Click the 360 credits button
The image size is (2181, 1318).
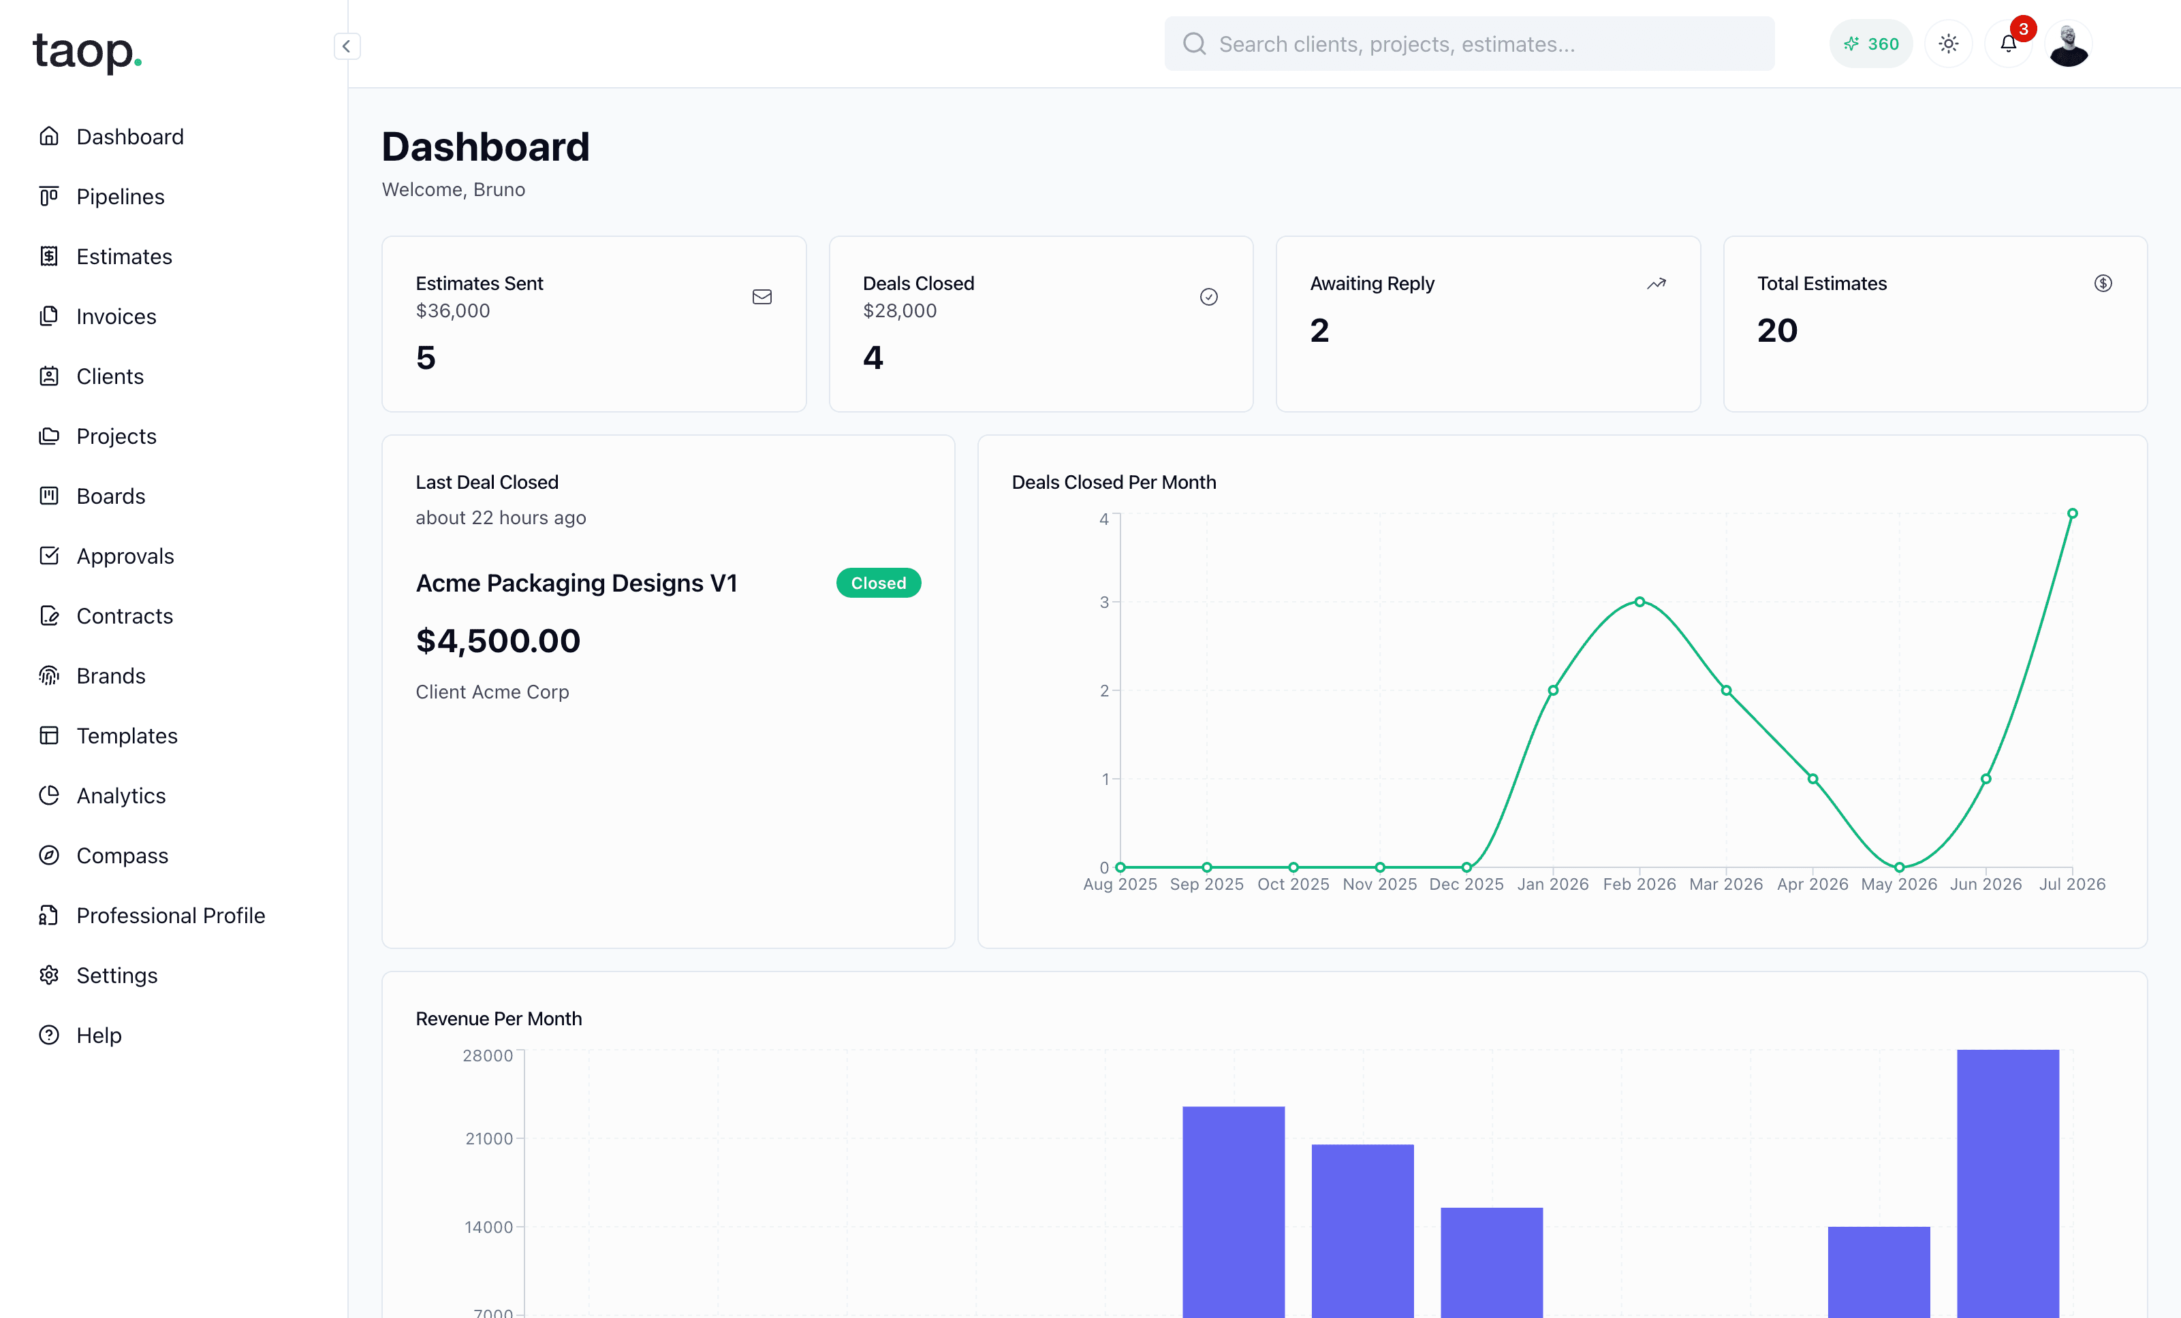pos(1870,44)
